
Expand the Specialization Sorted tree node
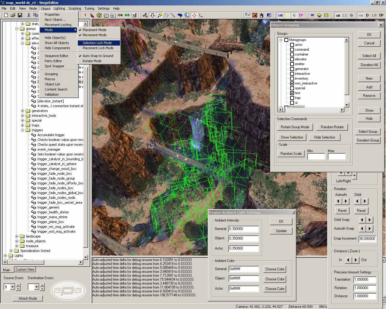(x=11, y=251)
